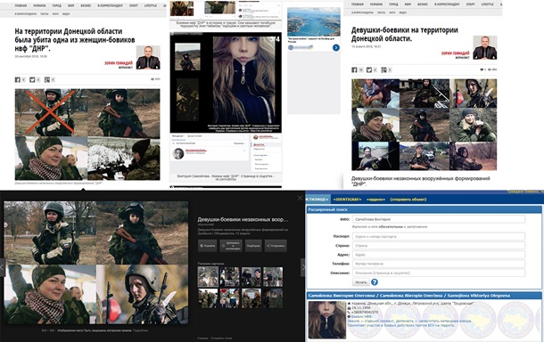Click the 'Искать' search button
The height and width of the screenshot is (342, 544).
361,282
